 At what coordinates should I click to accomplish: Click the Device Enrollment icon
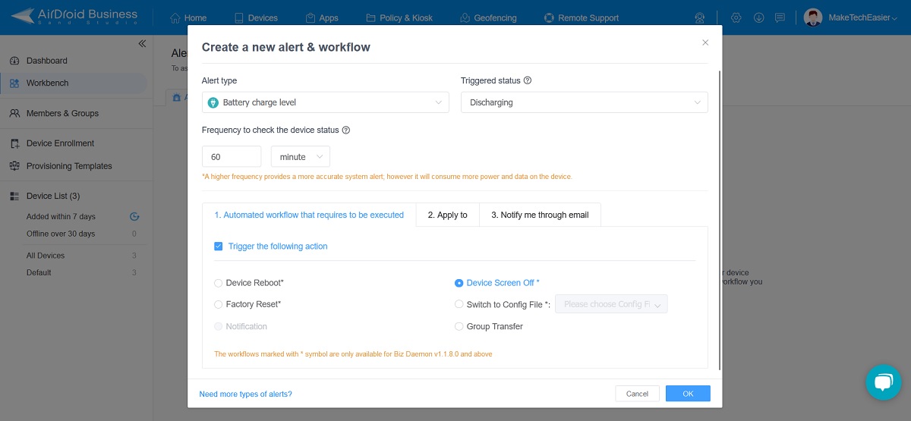coord(14,143)
